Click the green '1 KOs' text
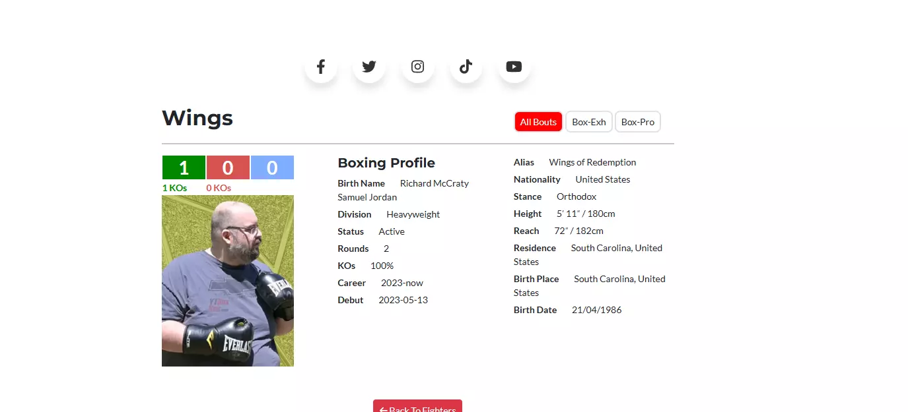Image resolution: width=908 pixels, height=412 pixels. 174,188
